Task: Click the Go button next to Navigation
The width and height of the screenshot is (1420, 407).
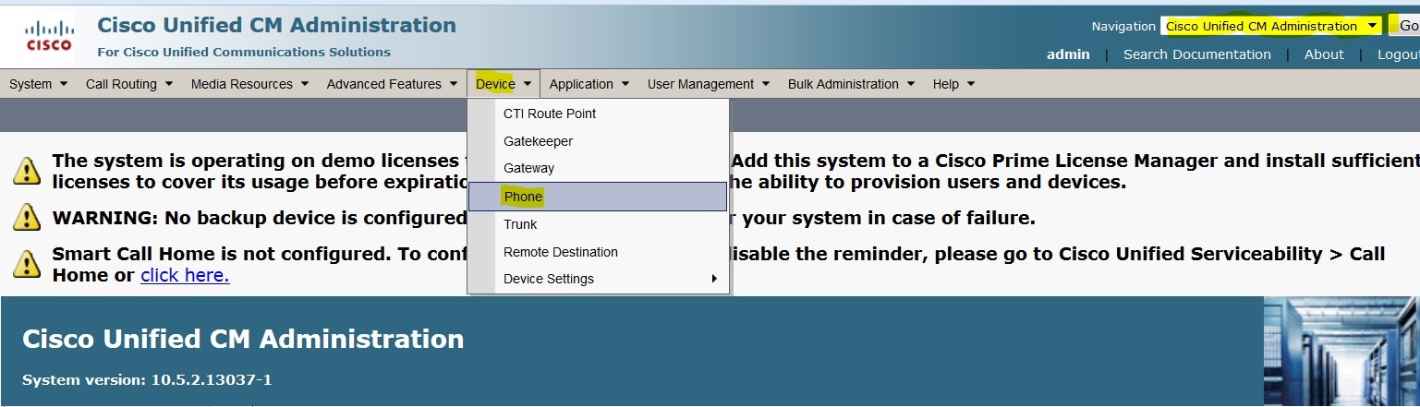Action: pos(1408,26)
